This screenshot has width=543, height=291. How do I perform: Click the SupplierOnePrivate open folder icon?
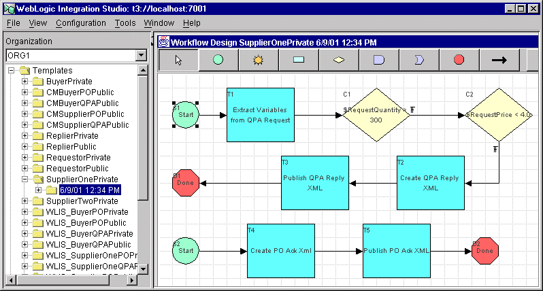pyautogui.click(x=38, y=179)
